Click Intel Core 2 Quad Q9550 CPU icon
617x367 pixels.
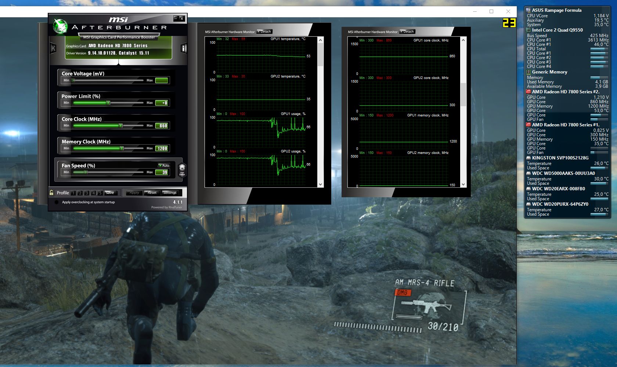click(528, 30)
